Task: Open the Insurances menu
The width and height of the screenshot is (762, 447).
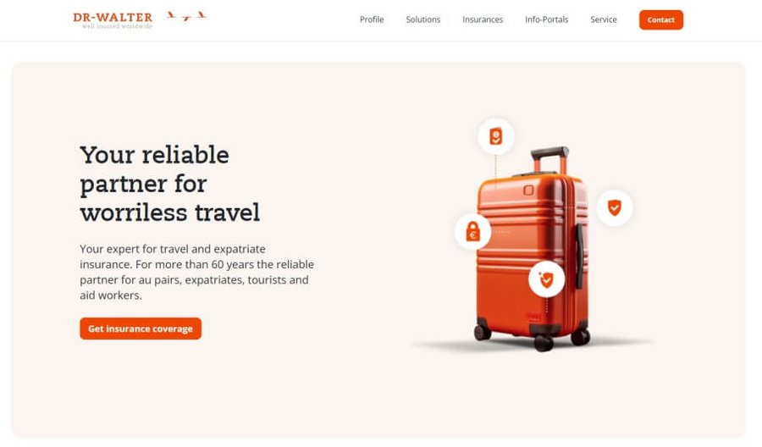Action: [x=483, y=19]
